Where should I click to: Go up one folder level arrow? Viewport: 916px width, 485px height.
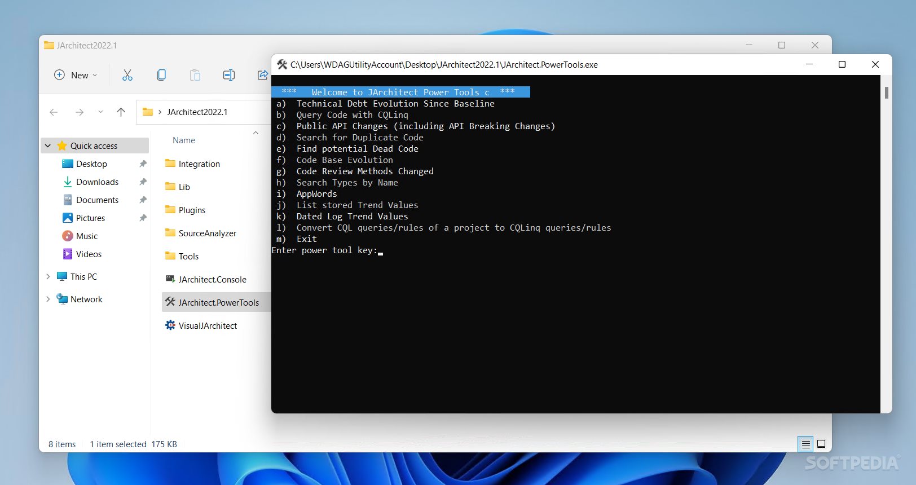tap(121, 112)
